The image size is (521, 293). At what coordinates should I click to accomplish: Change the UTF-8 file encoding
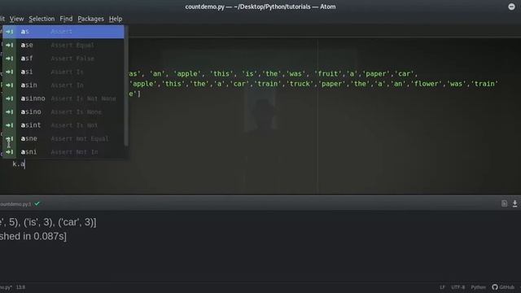458,287
